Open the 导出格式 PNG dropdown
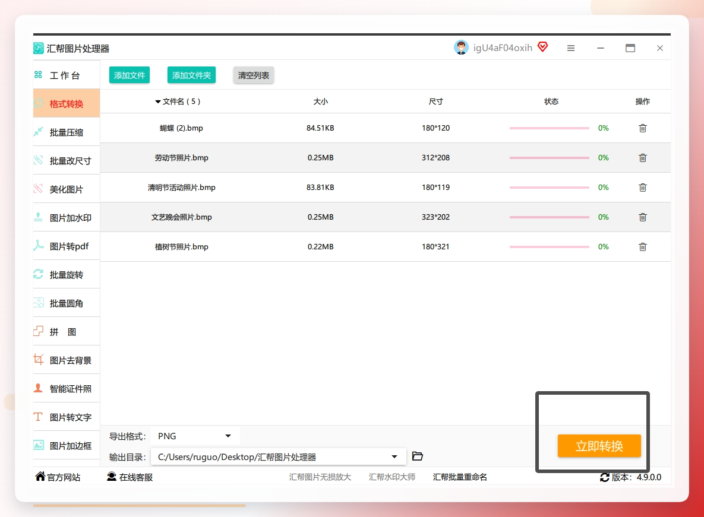Screen dimensions: 704x517 click(x=195, y=436)
